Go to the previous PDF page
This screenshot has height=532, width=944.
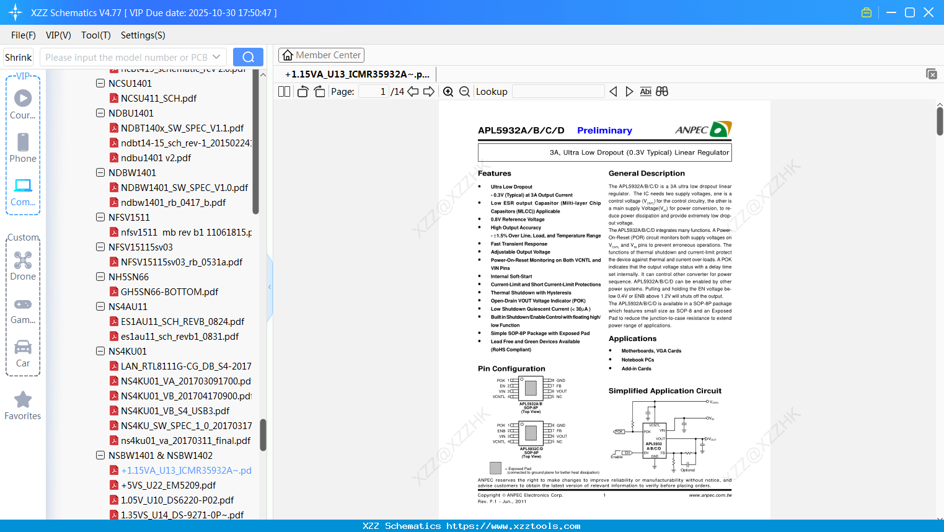point(413,92)
